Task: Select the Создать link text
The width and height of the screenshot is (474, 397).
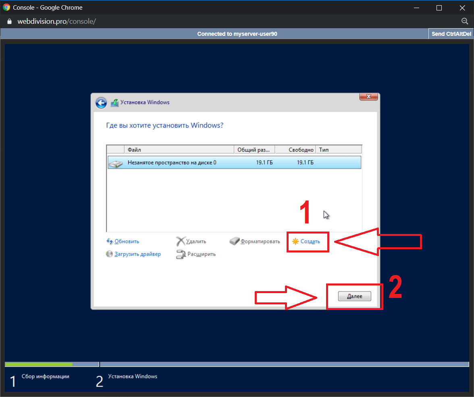Action: (310, 242)
